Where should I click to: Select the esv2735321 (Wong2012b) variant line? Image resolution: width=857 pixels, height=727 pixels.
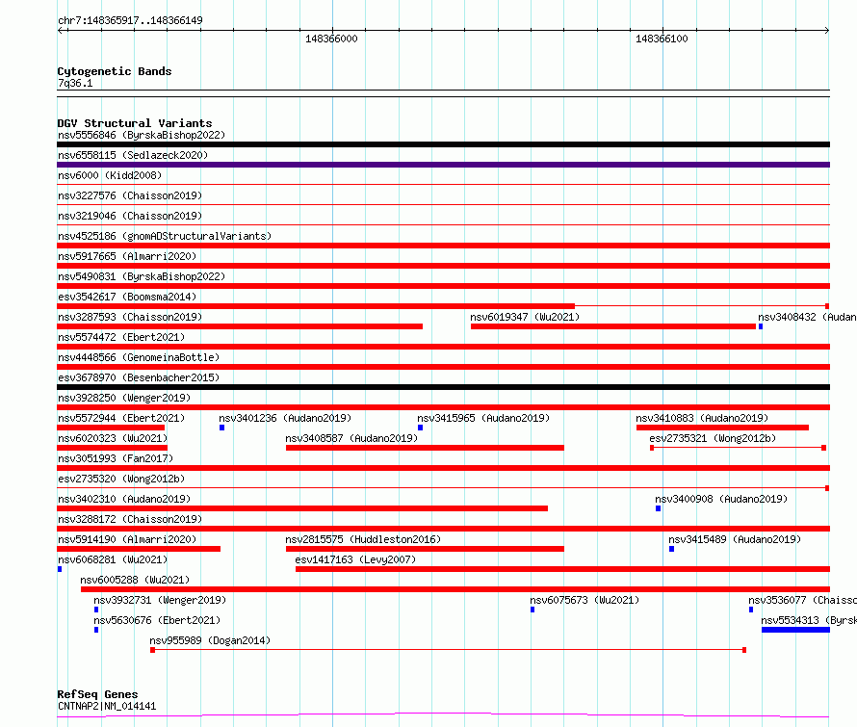click(738, 448)
